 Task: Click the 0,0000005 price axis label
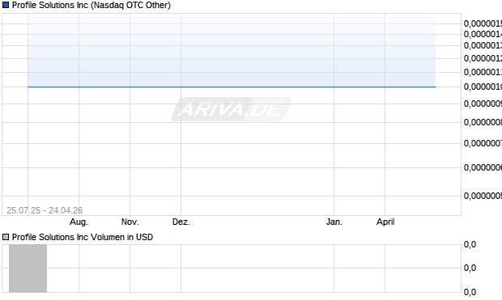point(483,196)
